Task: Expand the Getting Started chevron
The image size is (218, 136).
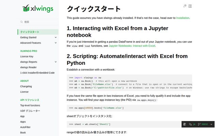Action: pyautogui.click(x=56, y=37)
